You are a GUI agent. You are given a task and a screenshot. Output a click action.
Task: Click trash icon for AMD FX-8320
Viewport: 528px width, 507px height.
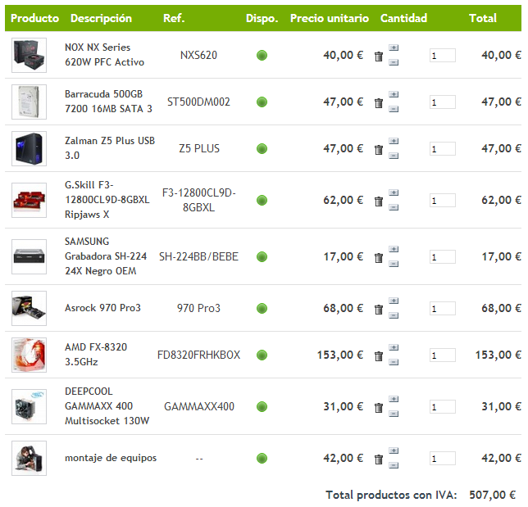click(378, 356)
